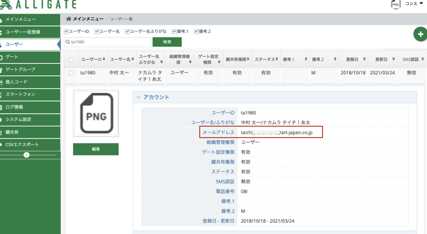This screenshot has width=427, height=234.
Task: Open CSVエクスポート in the sidebar
Action: coord(30,145)
